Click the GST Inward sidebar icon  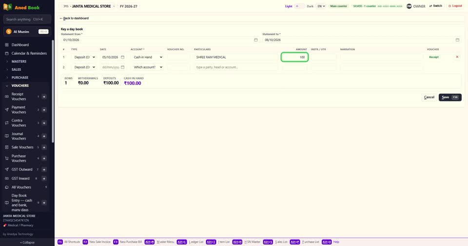(x=6, y=179)
